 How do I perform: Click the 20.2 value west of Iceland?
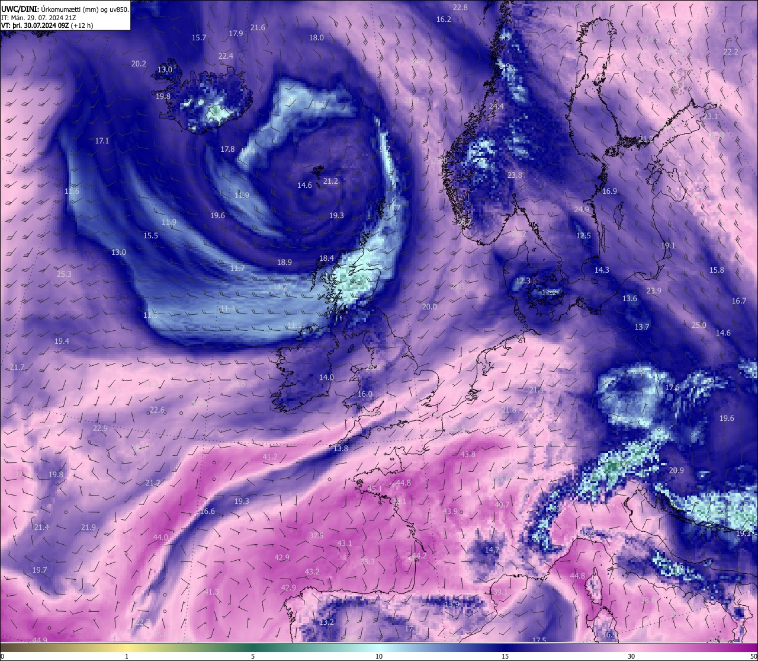139,64
